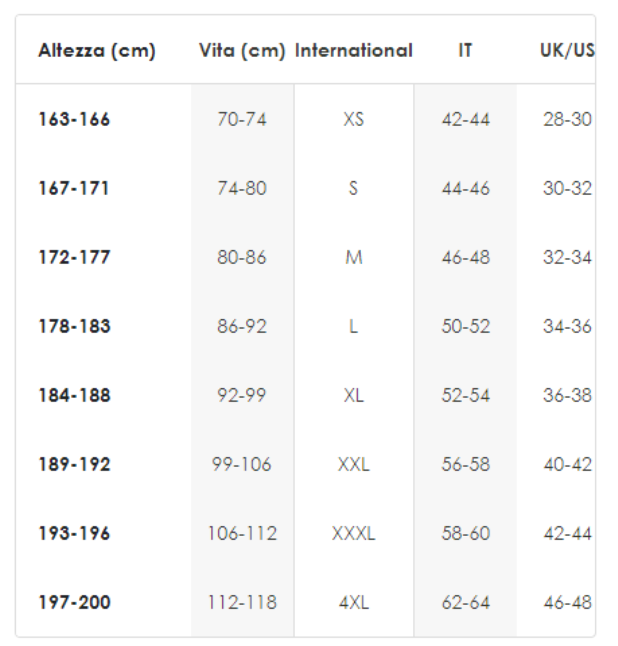Viewport: 618px width, 646px height.
Task: Click the XXL international size cell
Action: (353, 465)
